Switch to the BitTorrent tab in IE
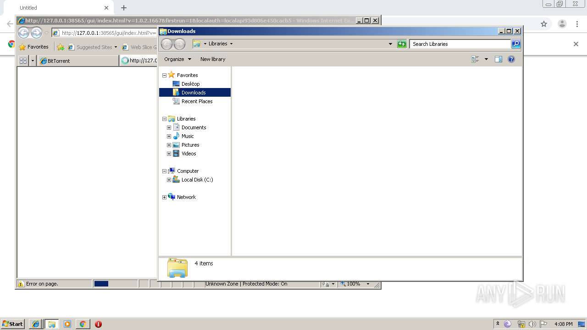This screenshot has height=330, width=587. [78, 60]
